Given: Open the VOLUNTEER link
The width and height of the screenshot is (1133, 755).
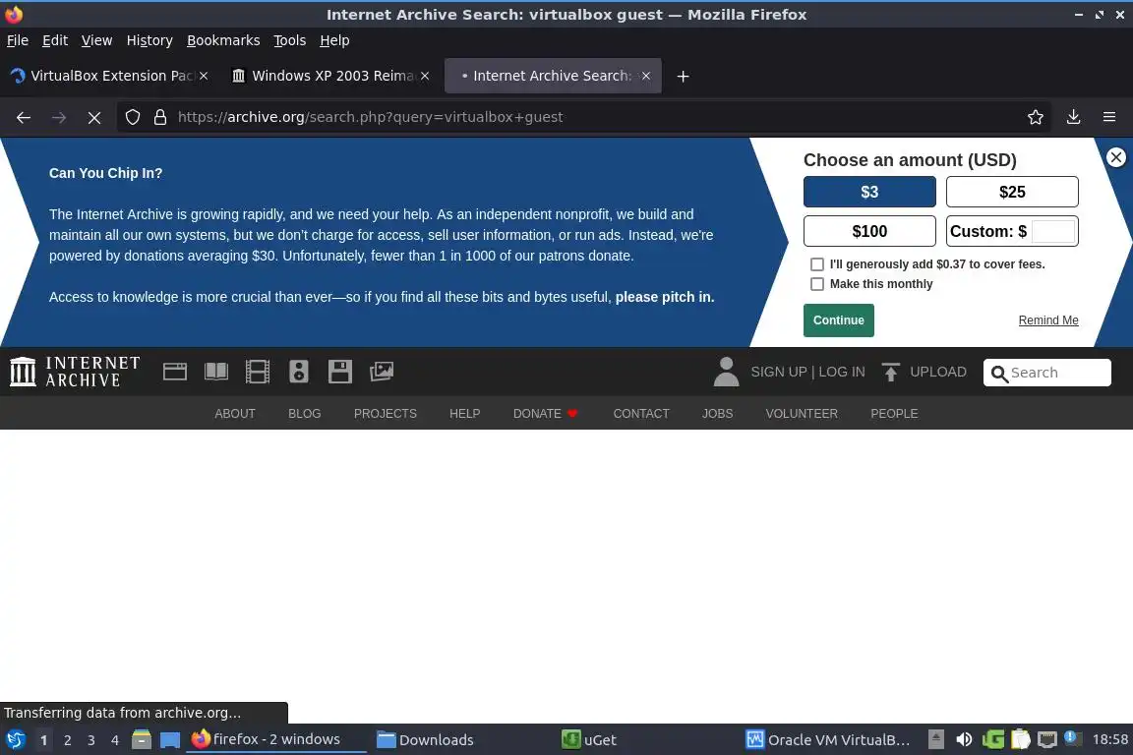Looking at the screenshot, I should click(x=802, y=414).
